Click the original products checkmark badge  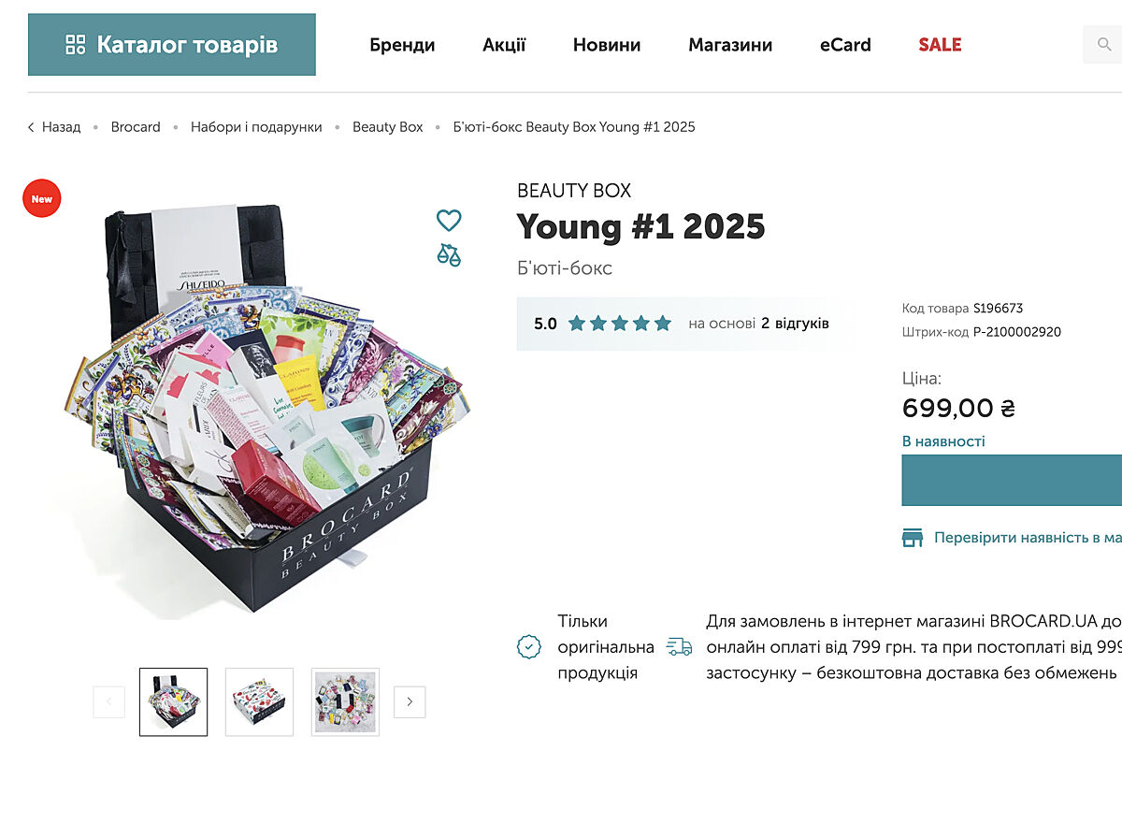529,646
